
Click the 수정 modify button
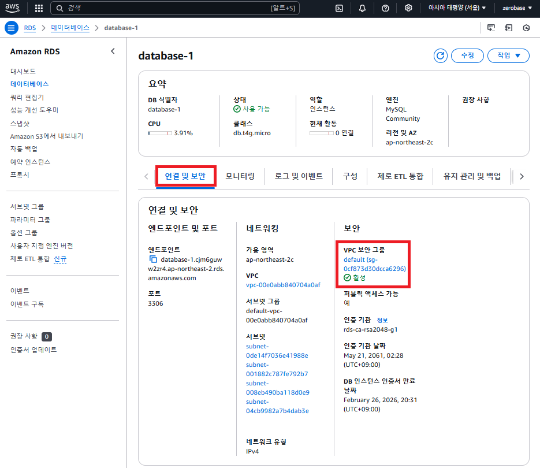467,55
